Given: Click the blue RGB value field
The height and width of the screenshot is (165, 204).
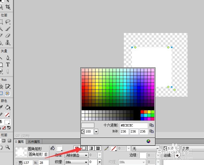Looking at the screenshot, I should pos(144,131).
